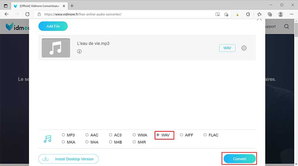This screenshot has width=298, height=166.
Task: Add this page to favorites
Action: pos(226,14)
